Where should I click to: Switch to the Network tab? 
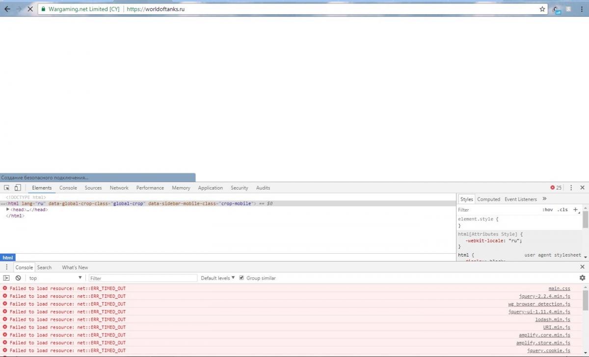point(119,188)
